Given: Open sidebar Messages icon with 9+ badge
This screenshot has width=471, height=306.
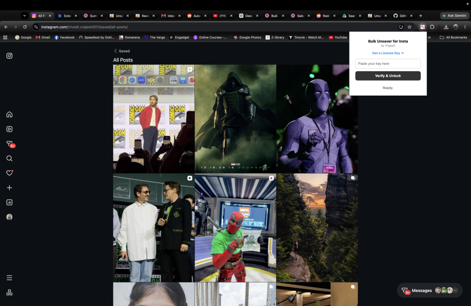Looking at the screenshot, I should (10, 144).
